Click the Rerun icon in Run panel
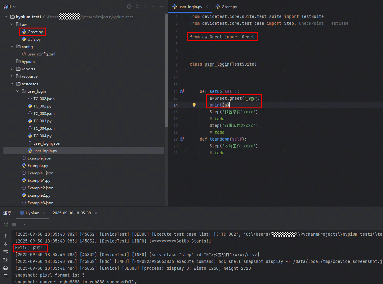The image size is (383, 284). point(6,225)
